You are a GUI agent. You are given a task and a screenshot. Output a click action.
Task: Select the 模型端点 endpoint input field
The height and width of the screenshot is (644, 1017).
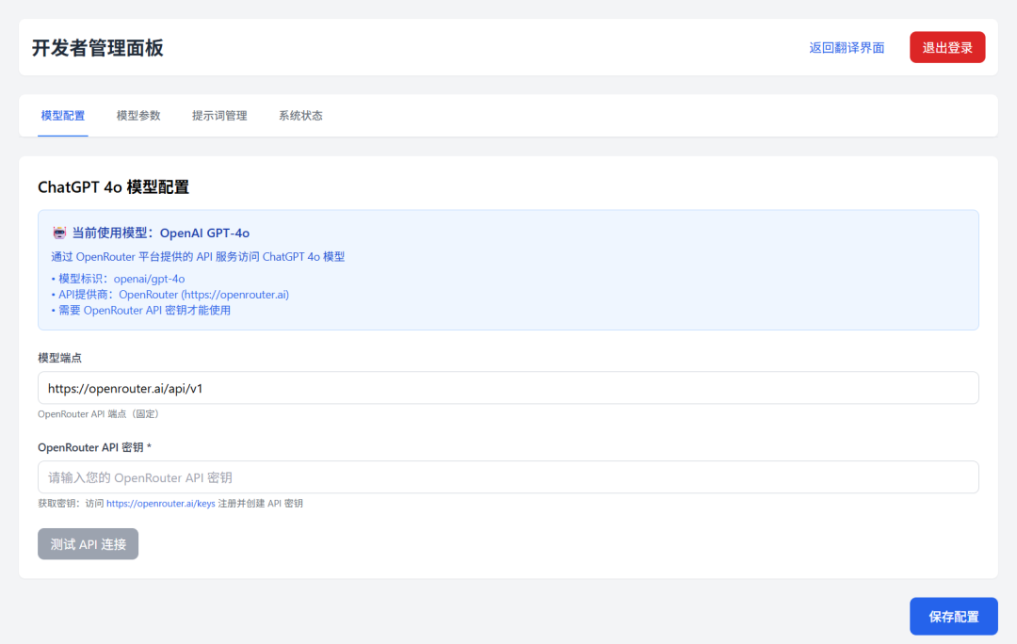click(508, 388)
